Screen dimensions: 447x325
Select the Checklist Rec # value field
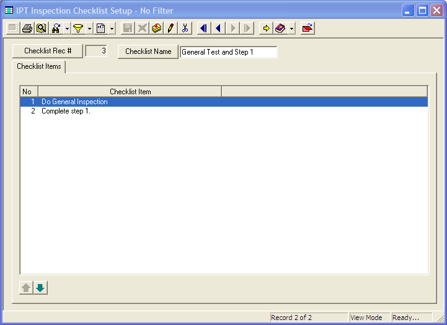(x=96, y=51)
